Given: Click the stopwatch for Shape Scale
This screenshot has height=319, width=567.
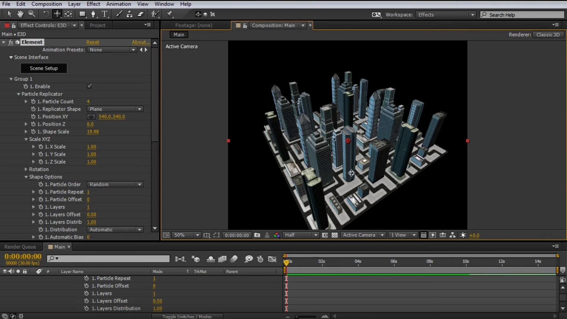Looking at the screenshot, I should 33,132.
